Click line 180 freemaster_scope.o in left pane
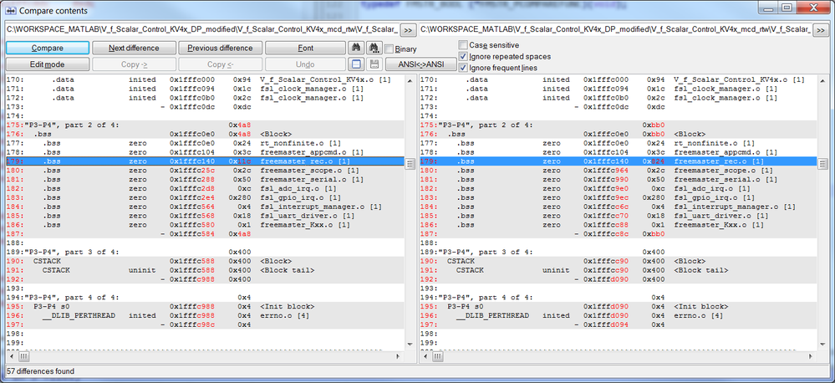This screenshot has height=383, width=835. tap(205, 170)
